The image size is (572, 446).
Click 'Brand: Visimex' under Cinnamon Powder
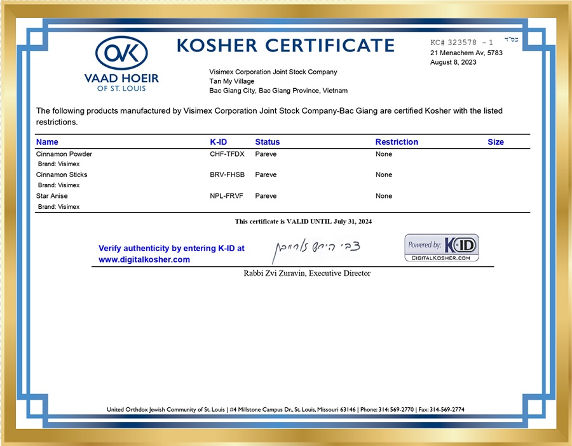coord(58,164)
